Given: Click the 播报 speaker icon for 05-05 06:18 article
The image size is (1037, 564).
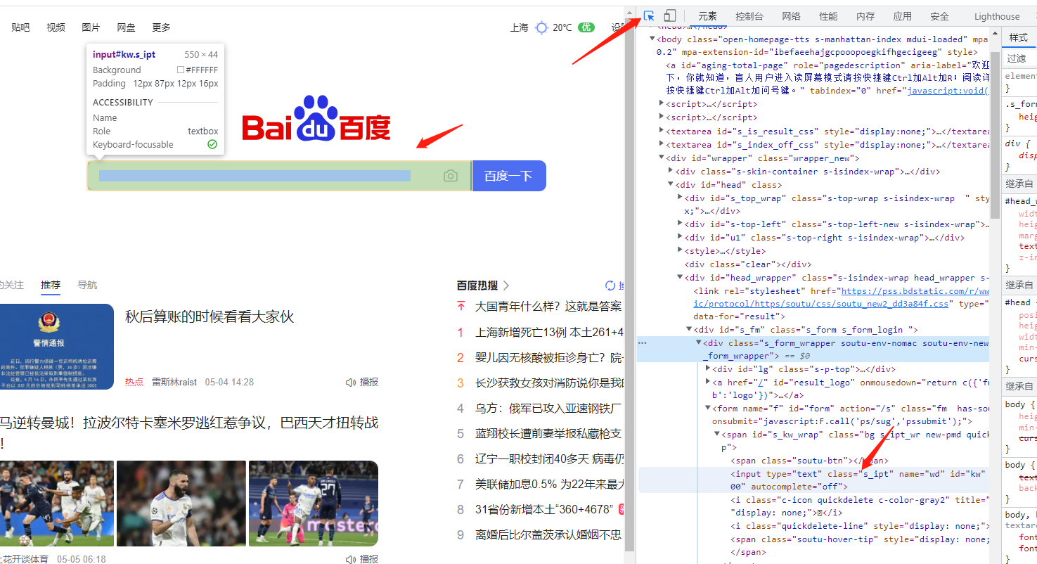Looking at the screenshot, I should coord(351,559).
